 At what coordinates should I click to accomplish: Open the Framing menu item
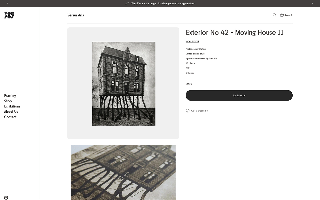click(10, 96)
